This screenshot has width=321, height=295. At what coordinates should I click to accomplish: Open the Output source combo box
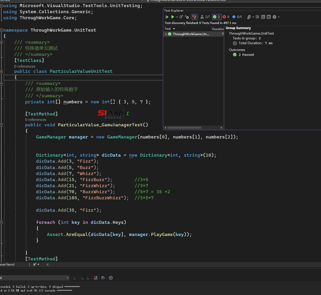[34, 278]
